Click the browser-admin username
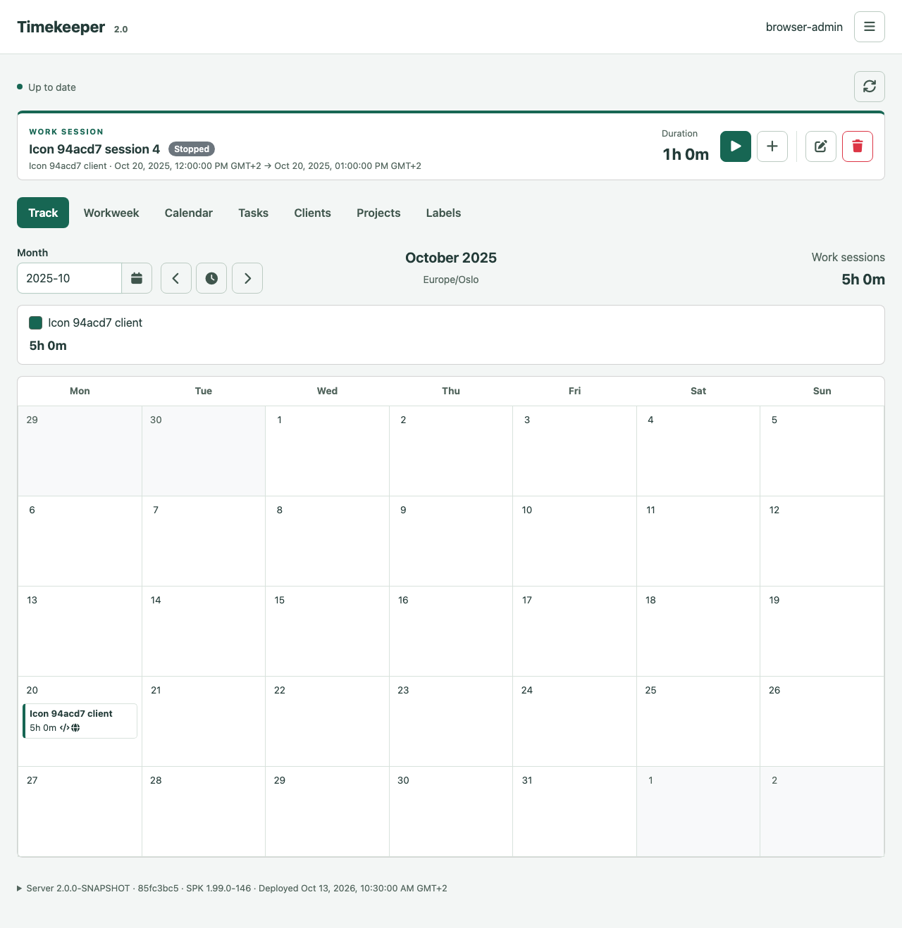 coord(804,27)
